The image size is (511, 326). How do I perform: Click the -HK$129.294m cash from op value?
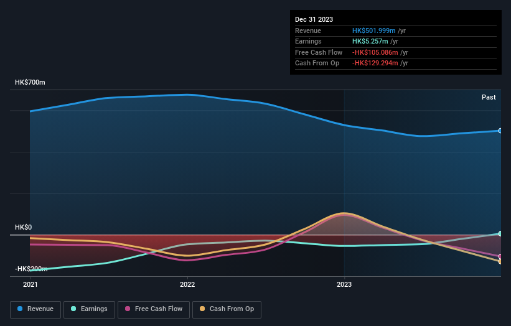tap(375, 63)
